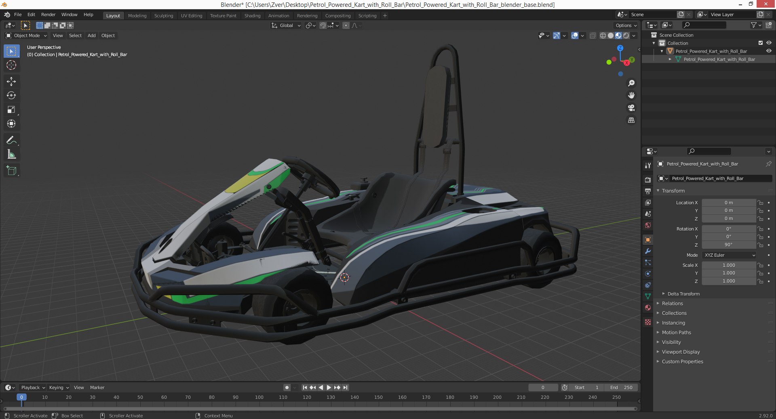Toggle camera view icon in viewport
This screenshot has width=776, height=419.
tap(631, 108)
